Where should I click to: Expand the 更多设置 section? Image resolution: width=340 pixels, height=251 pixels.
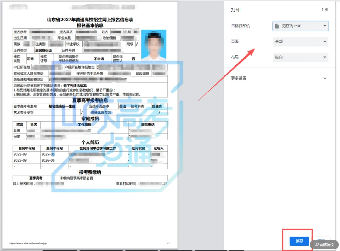(279, 78)
